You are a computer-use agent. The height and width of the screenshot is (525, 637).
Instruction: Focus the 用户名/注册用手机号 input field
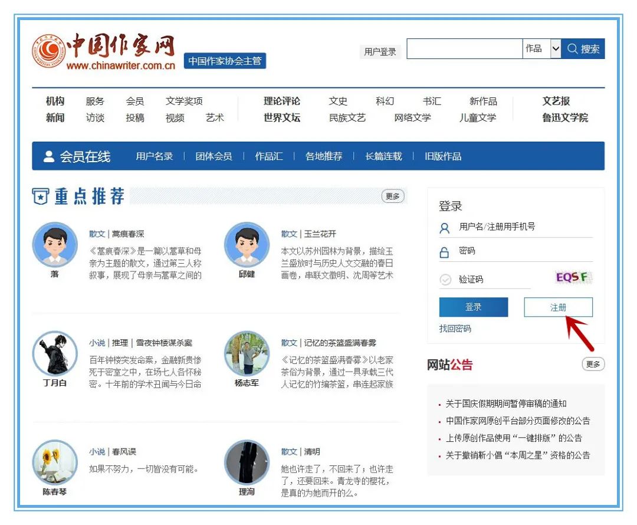522,227
